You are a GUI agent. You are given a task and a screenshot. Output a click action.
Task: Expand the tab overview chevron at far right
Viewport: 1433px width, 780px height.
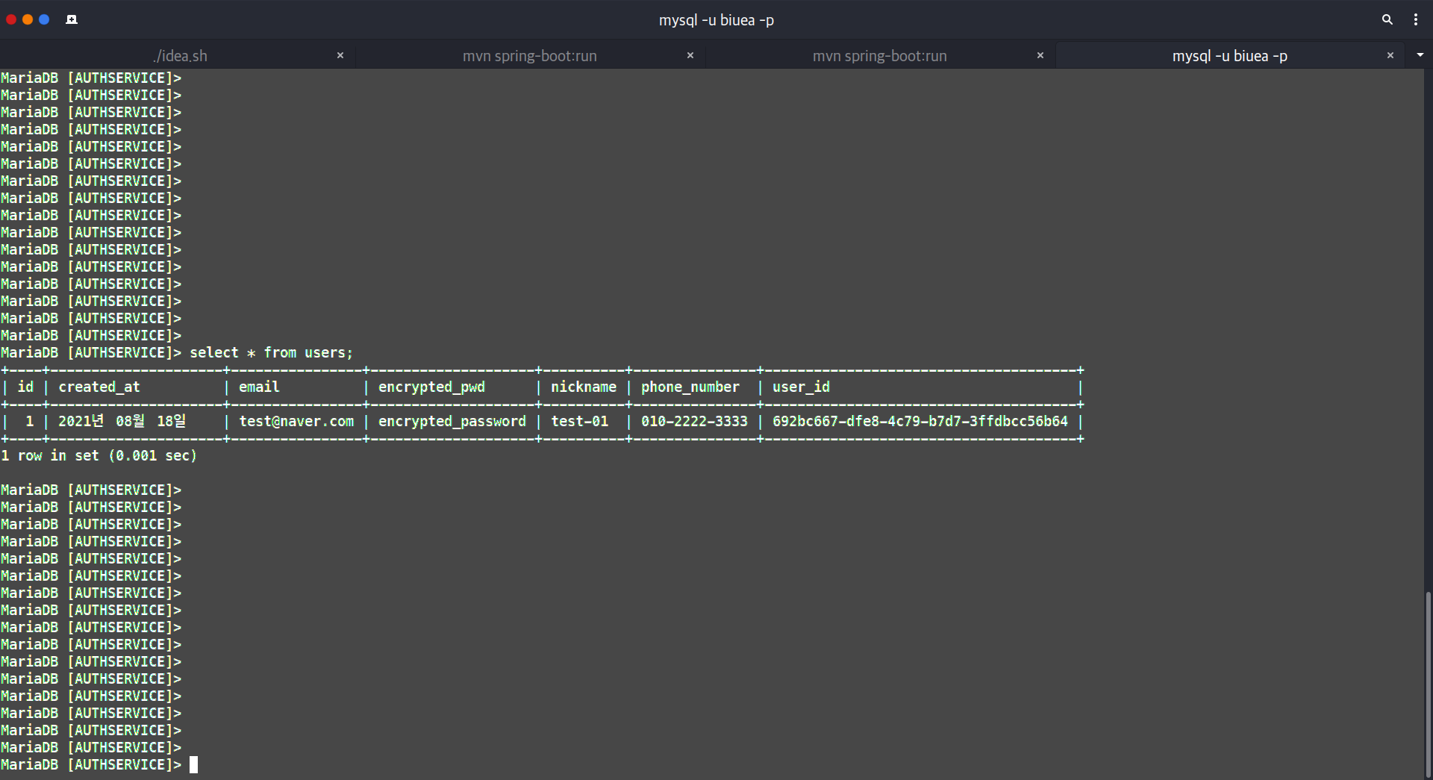click(1420, 55)
